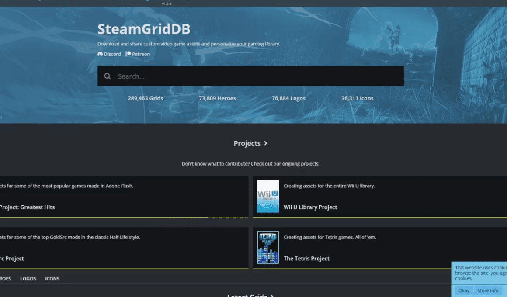Click Creating assets for Tetris games text
The height and width of the screenshot is (297, 507).
[x=330, y=237]
